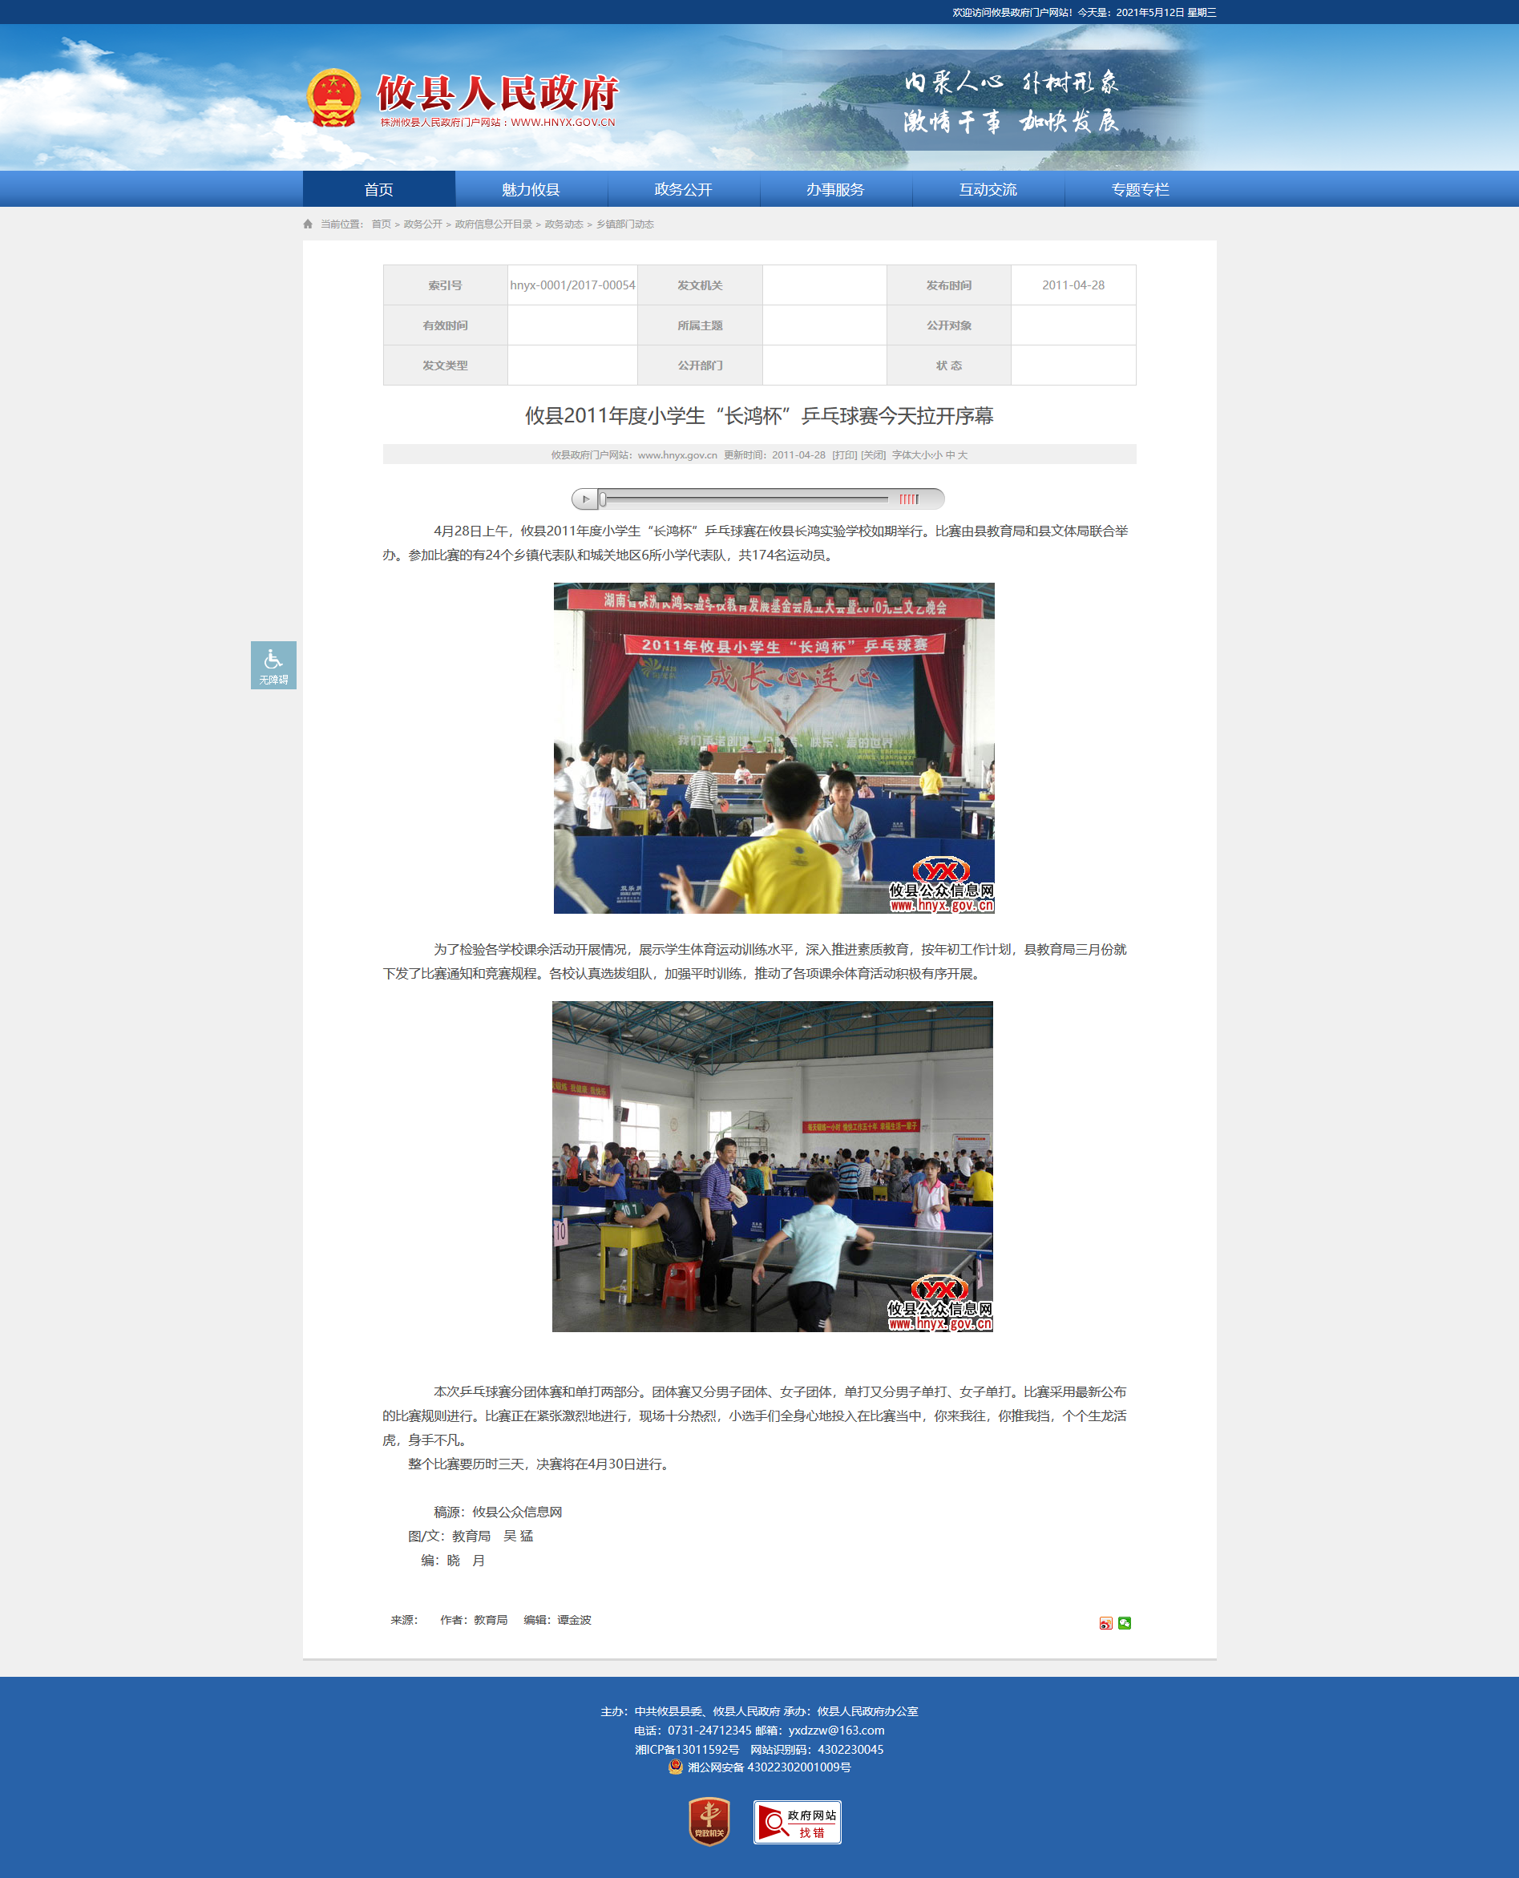Click the 党政机关 badge icon
Image resolution: width=1519 pixels, height=1878 pixels.
709,1821
